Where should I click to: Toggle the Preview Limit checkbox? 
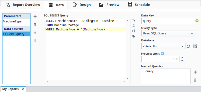click(162, 54)
